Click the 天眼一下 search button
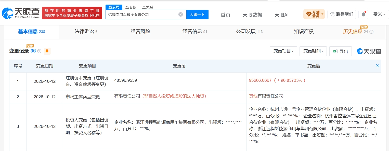The image size is (389, 151). pos(197,15)
